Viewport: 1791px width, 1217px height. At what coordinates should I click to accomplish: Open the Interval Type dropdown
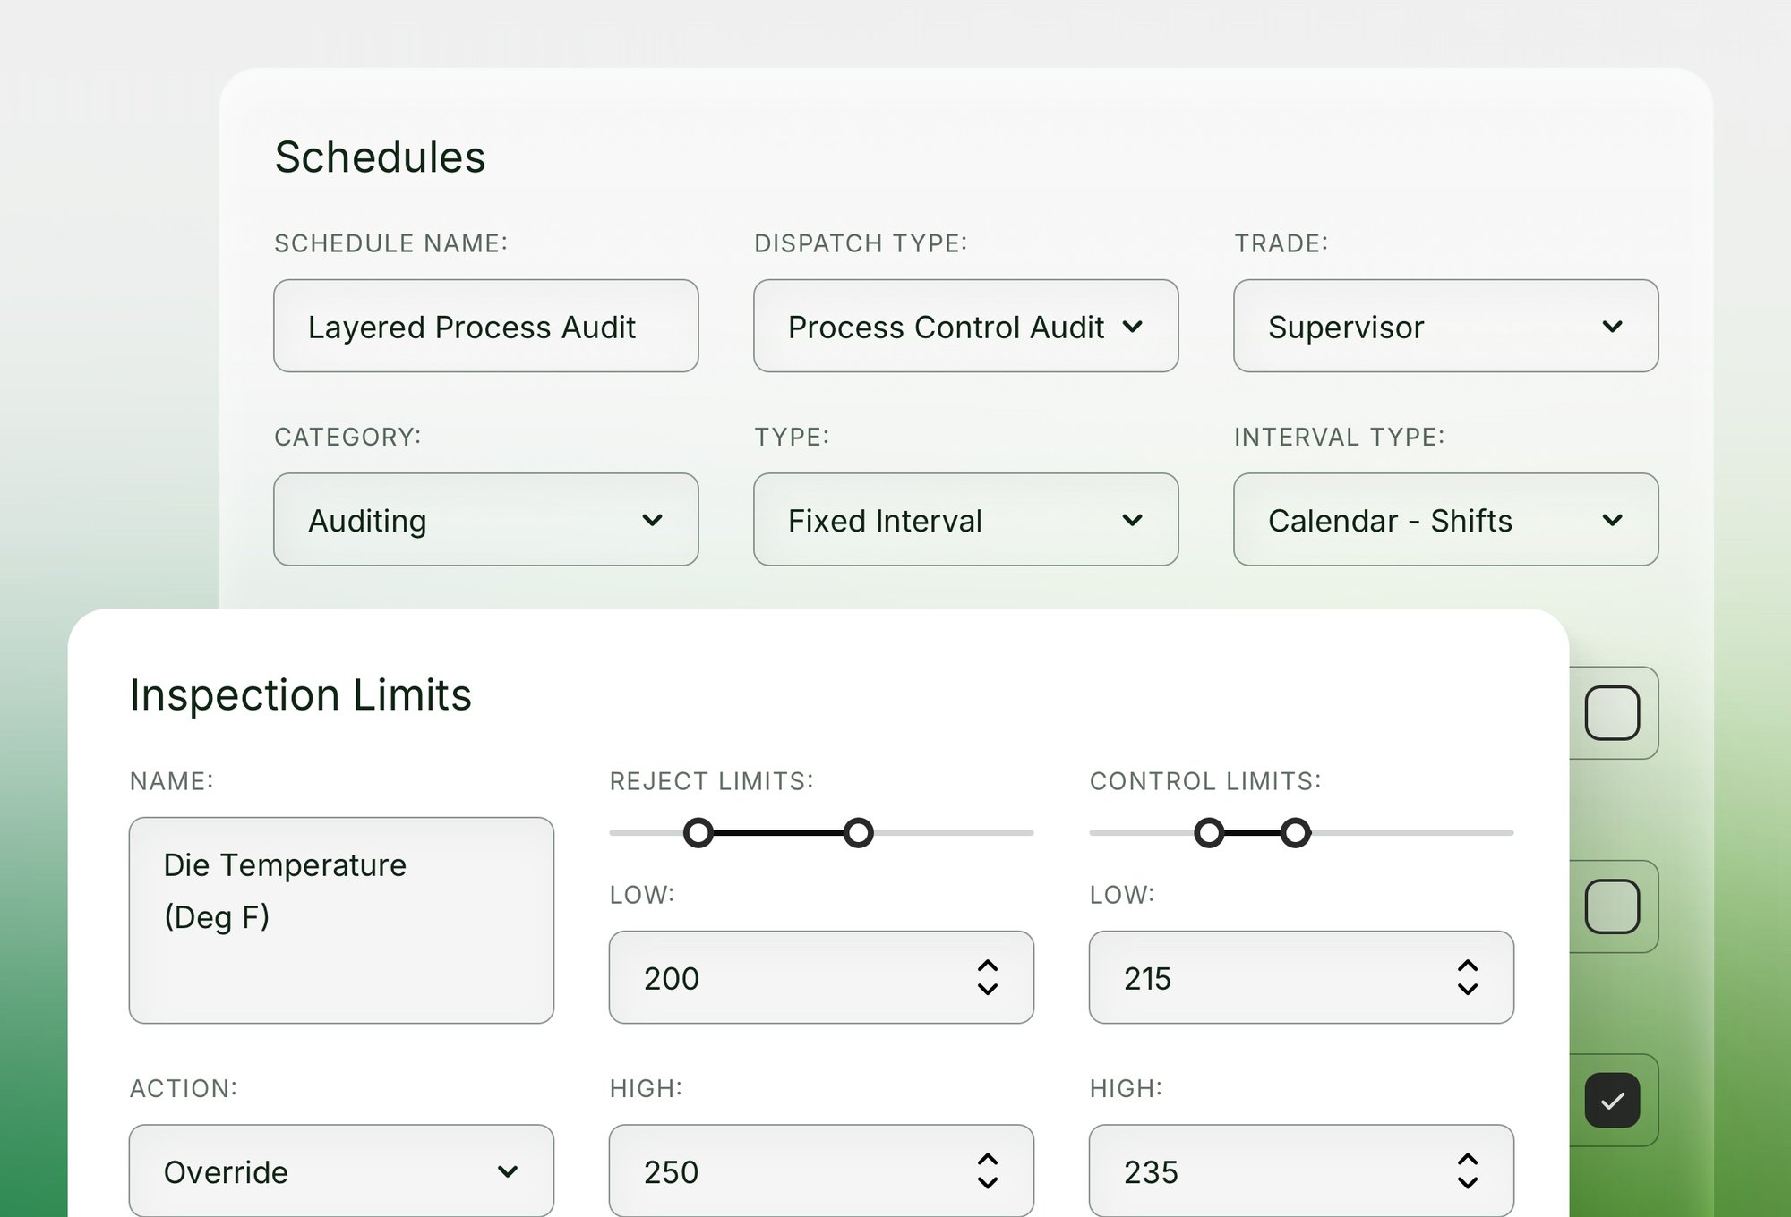[1446, 519]
